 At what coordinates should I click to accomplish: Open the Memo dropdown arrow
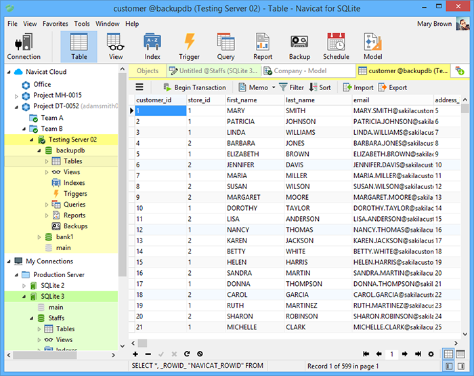[274, 87]
